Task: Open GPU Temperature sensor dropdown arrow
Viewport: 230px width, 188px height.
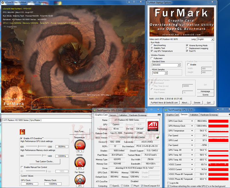Action: (x=192, y=131)
